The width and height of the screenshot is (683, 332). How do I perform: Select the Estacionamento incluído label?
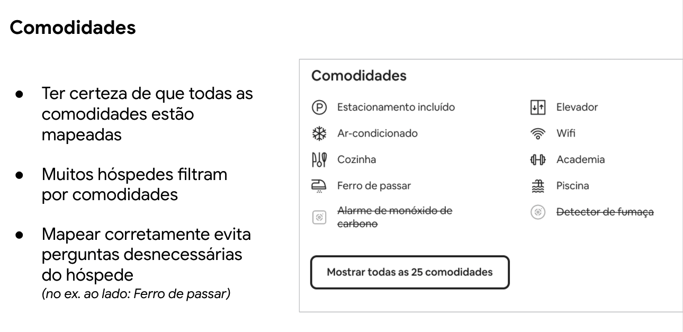(396, 107)
